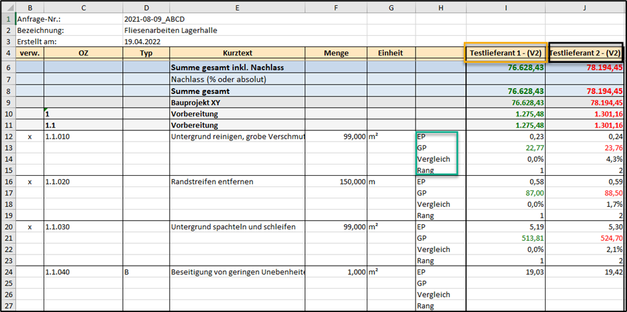The height and width of the screenshot is (312, 627).
Task: Click column header I
Action: [506, 7]
